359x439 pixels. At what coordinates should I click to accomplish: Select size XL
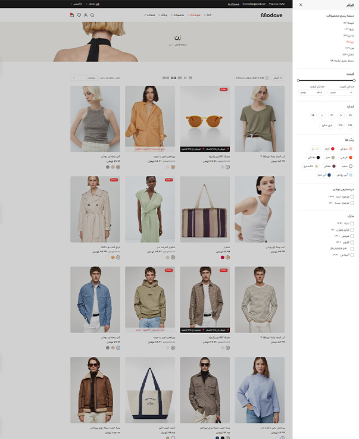point(313,115)
